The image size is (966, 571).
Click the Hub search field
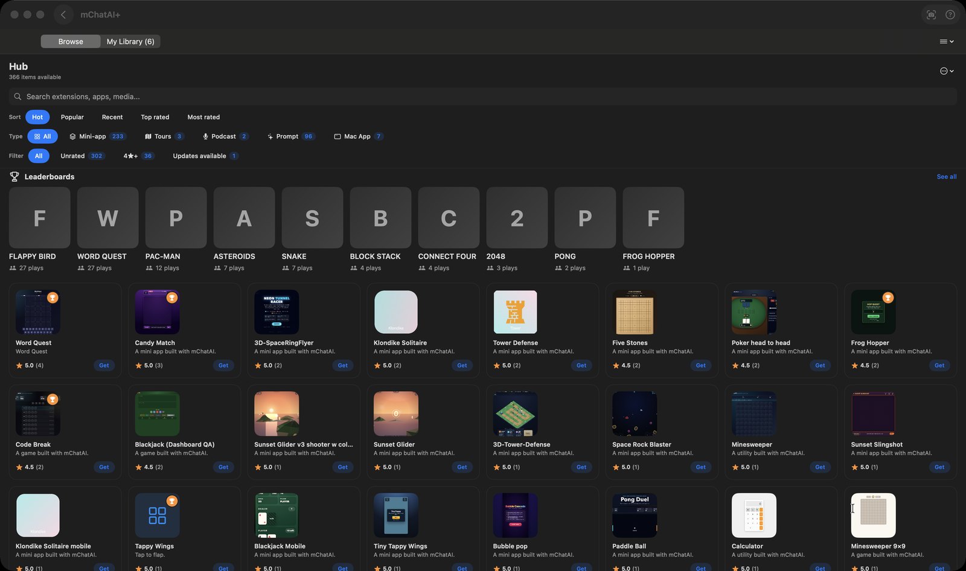tap(482, 97)
